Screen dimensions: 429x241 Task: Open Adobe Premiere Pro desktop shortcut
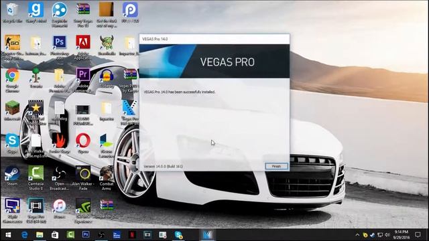click(83, 80)
